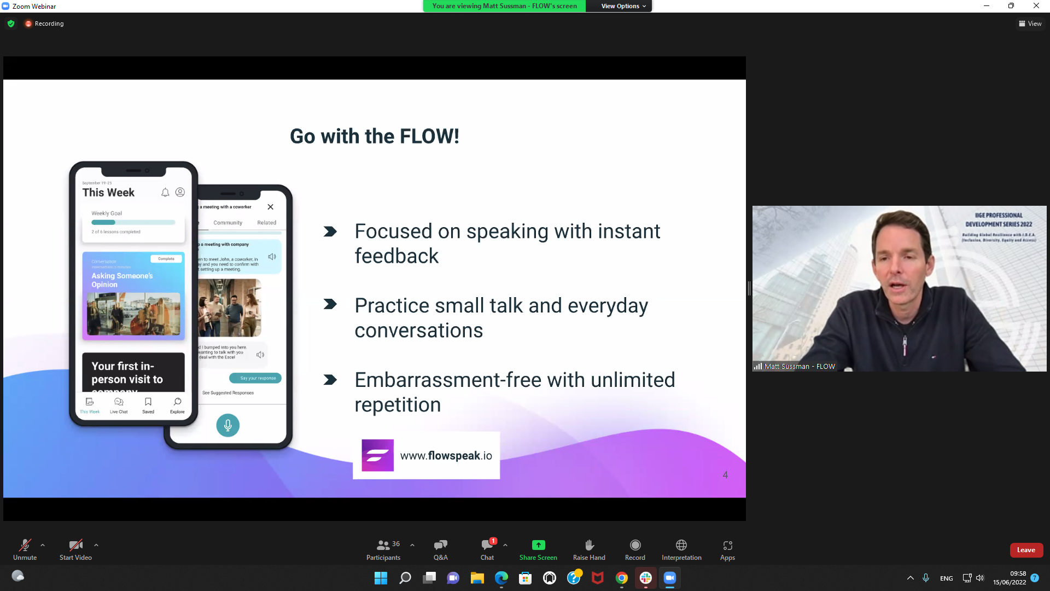Switch to Zoom on the taskbar
This screenshot has height=591, width=1050.
[x=670, y=578]
